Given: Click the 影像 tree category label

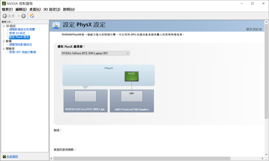Looking at the screenshot, I should pos(9,41).
